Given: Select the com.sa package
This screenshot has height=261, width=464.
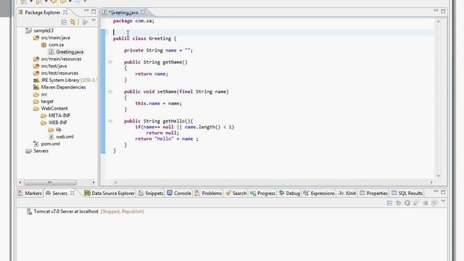Looking at the screenshot, I should [x=57, y=45].
